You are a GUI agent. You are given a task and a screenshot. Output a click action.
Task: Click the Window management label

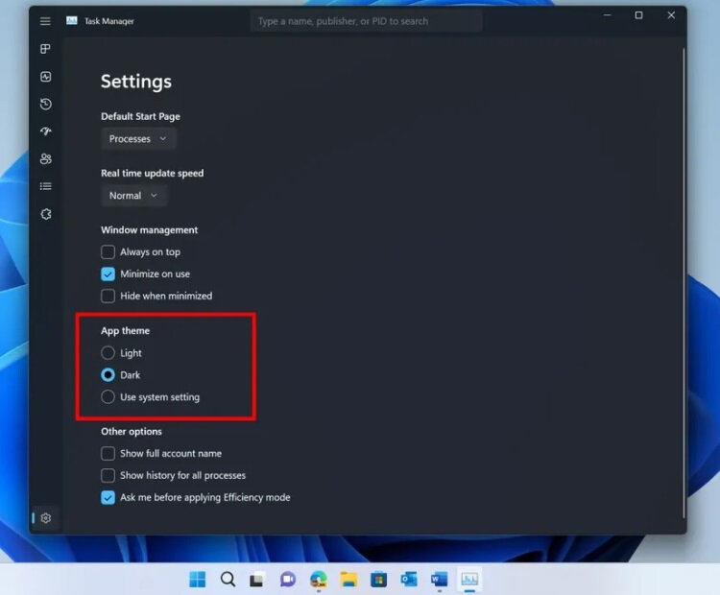click(149, 230)
